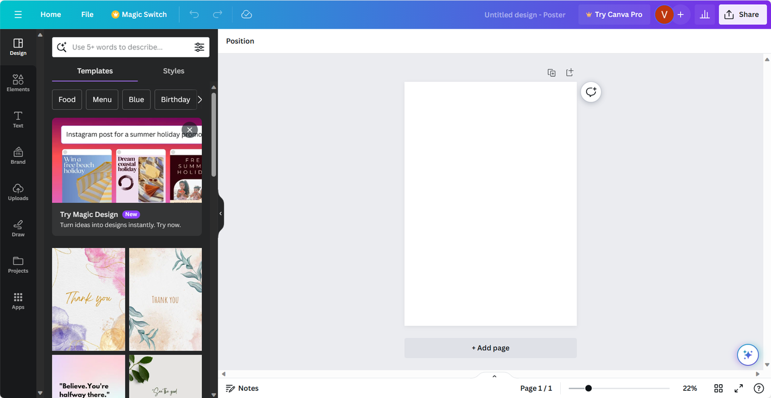
Task: Open the Canva Assistant sparkle button
Action: click(748, 355)
